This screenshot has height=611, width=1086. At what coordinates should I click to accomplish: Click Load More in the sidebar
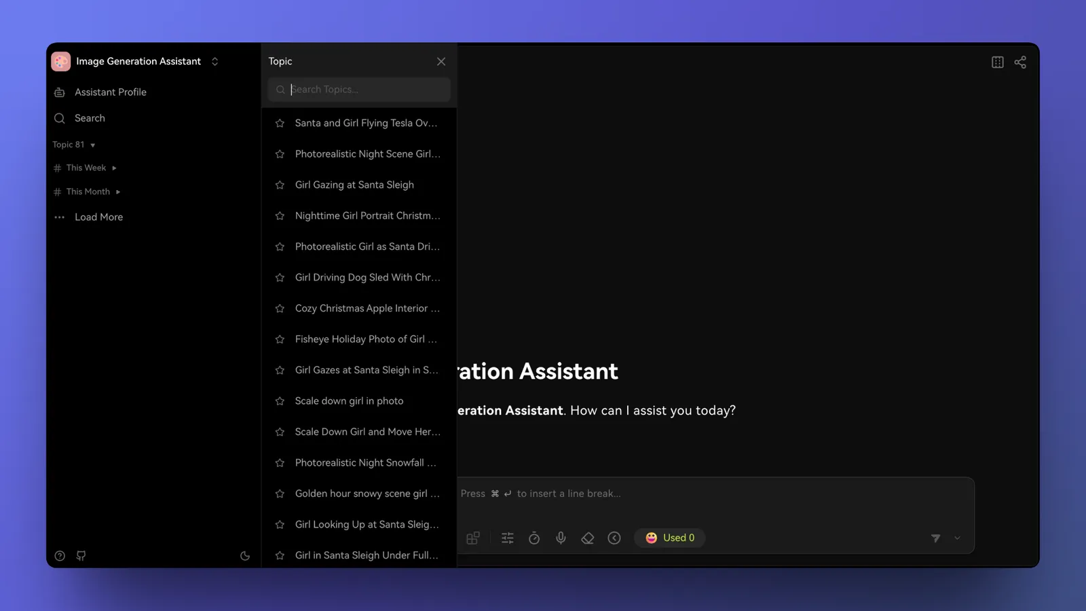[x=98, y=217]
